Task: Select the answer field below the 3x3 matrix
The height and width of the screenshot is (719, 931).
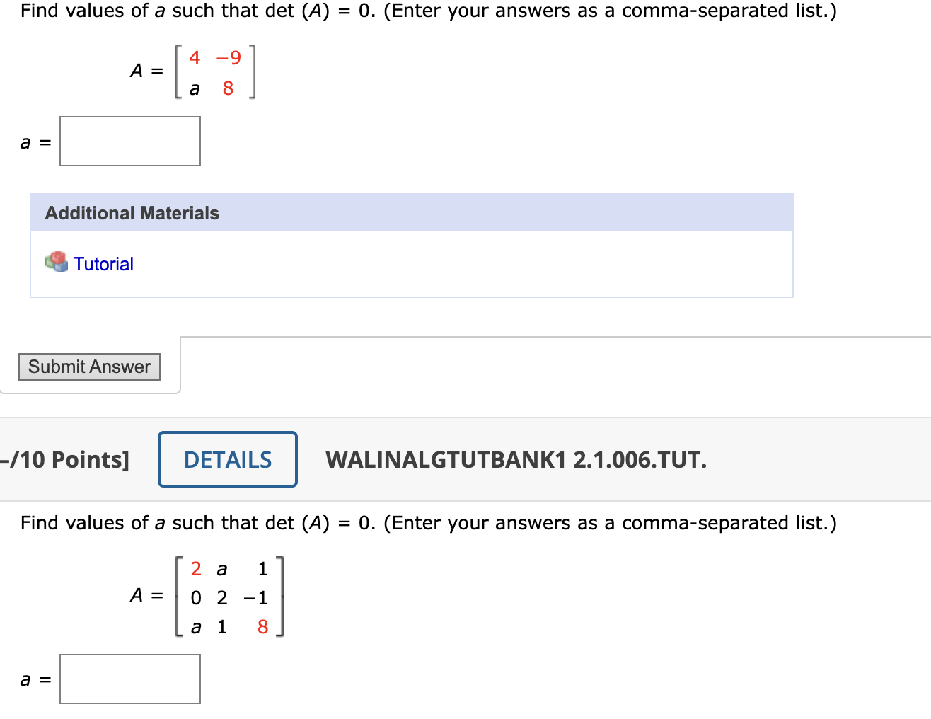Action: click(x=129, y=679)
